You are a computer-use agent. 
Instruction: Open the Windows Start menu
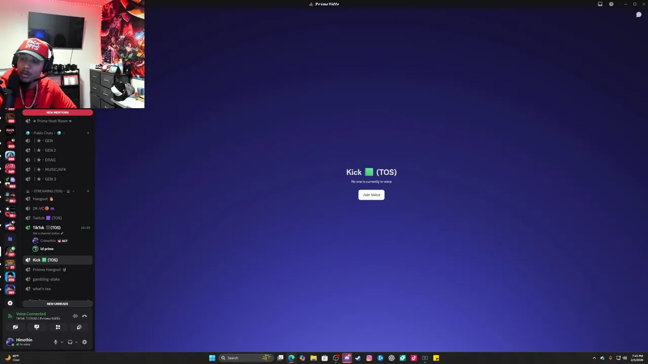point(212,358)
